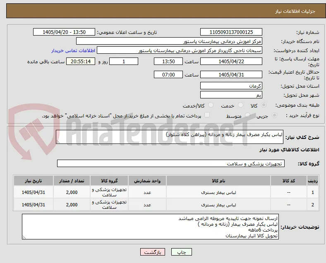Click the remaining days field showing 1

[124, 62]
